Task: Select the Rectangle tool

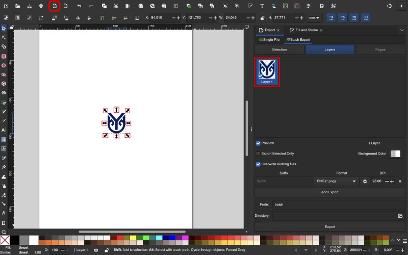Action: click(x=4, y=56)
